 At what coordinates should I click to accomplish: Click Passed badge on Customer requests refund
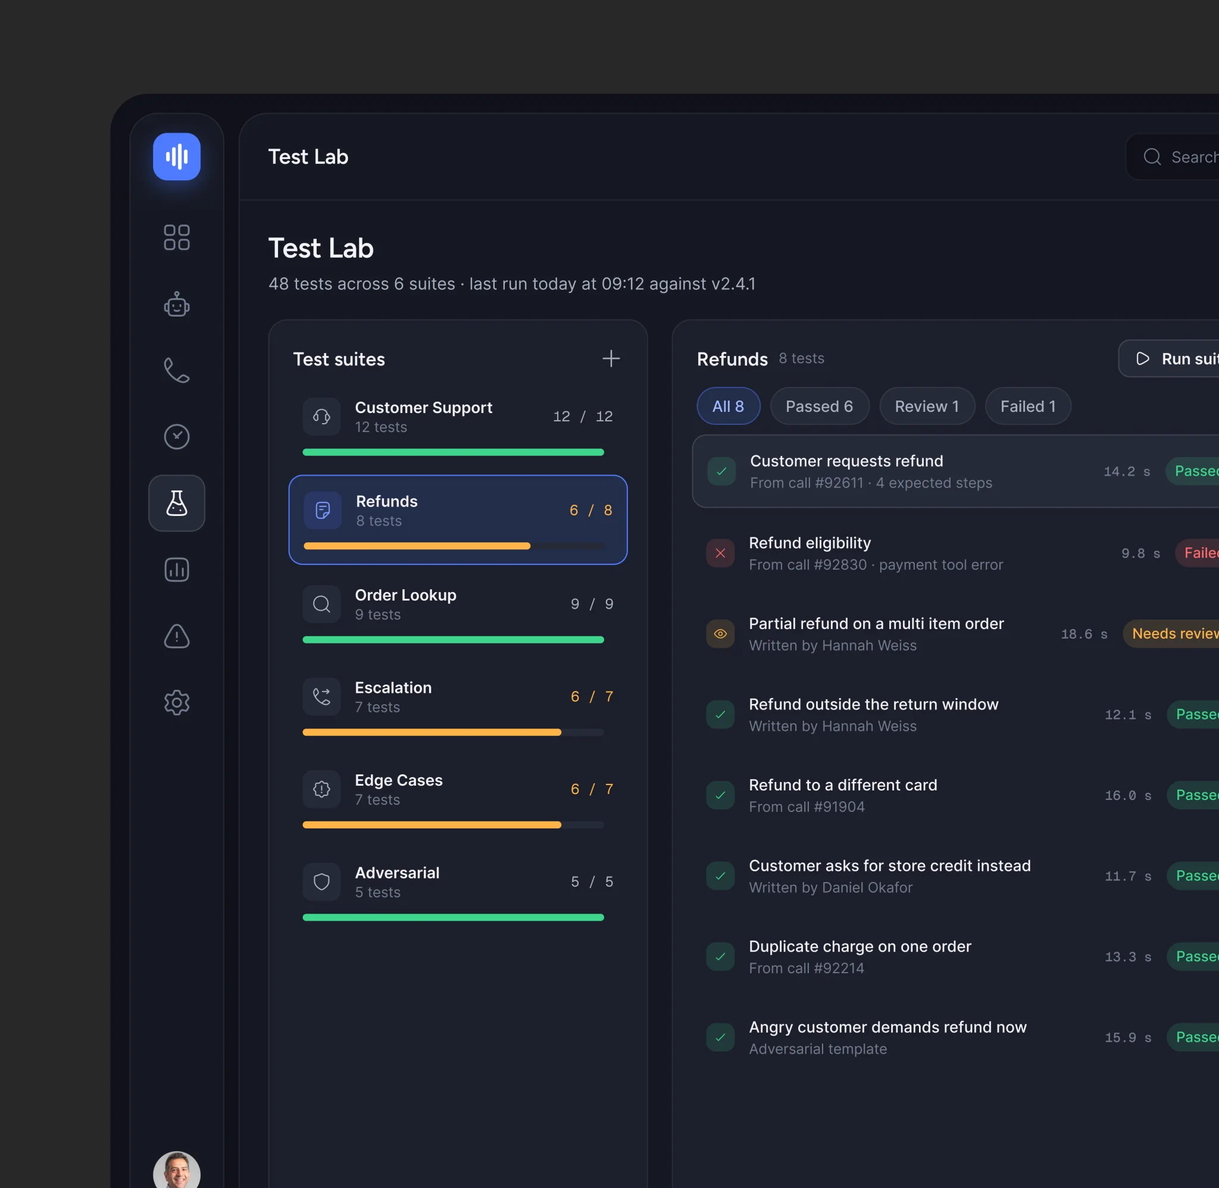tap(1193, 471)
